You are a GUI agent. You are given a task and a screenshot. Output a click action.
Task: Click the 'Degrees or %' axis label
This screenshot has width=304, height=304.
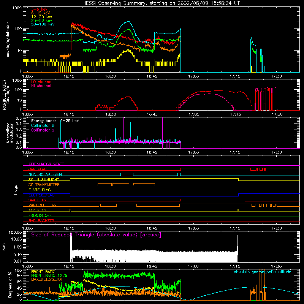[10, 285]
